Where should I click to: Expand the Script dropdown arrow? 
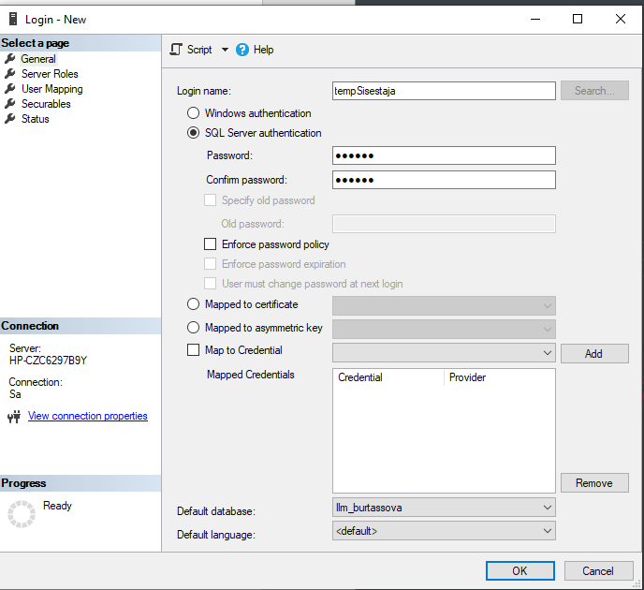click(225, 50)
